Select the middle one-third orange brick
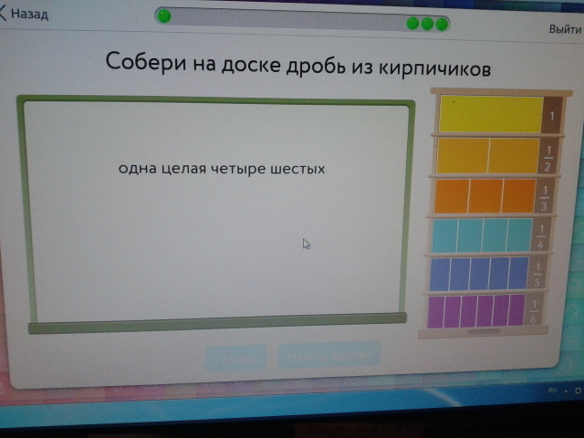584x438 pixels. 485,196
